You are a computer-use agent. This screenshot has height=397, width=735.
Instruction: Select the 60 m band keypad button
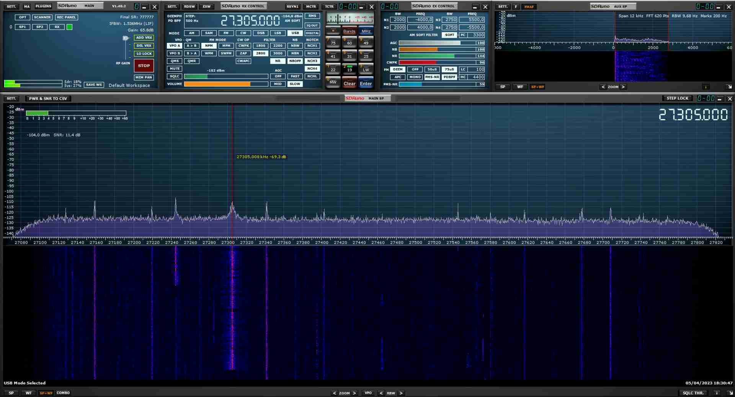point(349,42)
